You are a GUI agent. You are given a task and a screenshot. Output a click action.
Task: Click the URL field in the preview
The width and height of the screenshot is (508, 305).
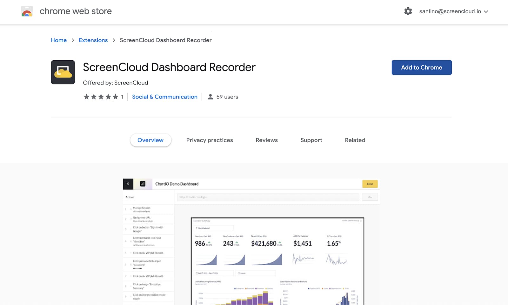click(x=268, y=197)
